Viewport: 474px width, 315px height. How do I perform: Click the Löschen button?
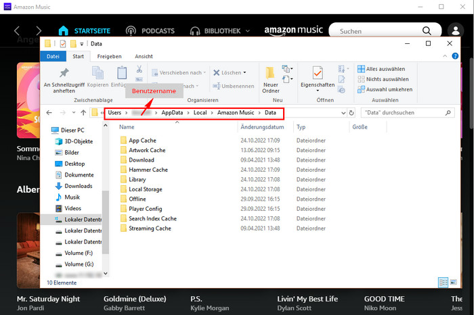point(230,73)
